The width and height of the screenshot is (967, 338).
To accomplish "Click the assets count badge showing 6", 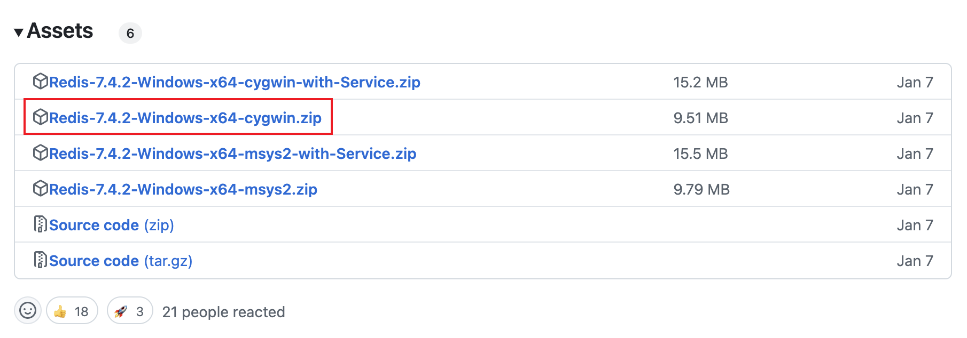I will [x=130, y=34].
